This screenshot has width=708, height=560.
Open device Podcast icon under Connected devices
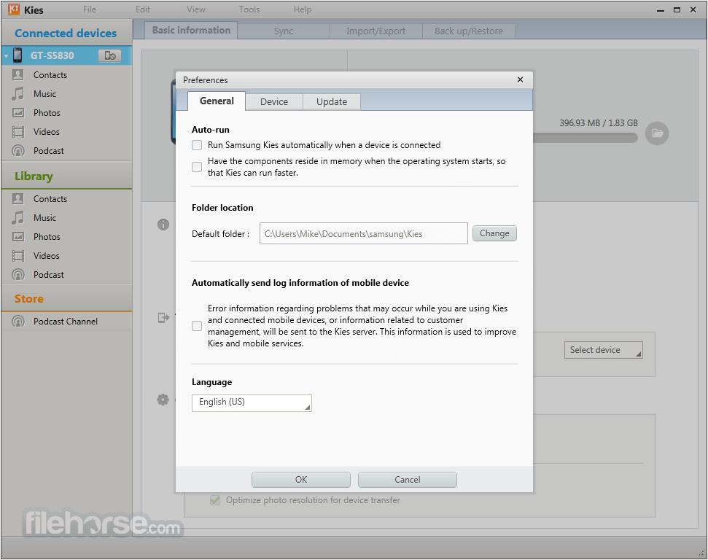(x=18, y=151)
